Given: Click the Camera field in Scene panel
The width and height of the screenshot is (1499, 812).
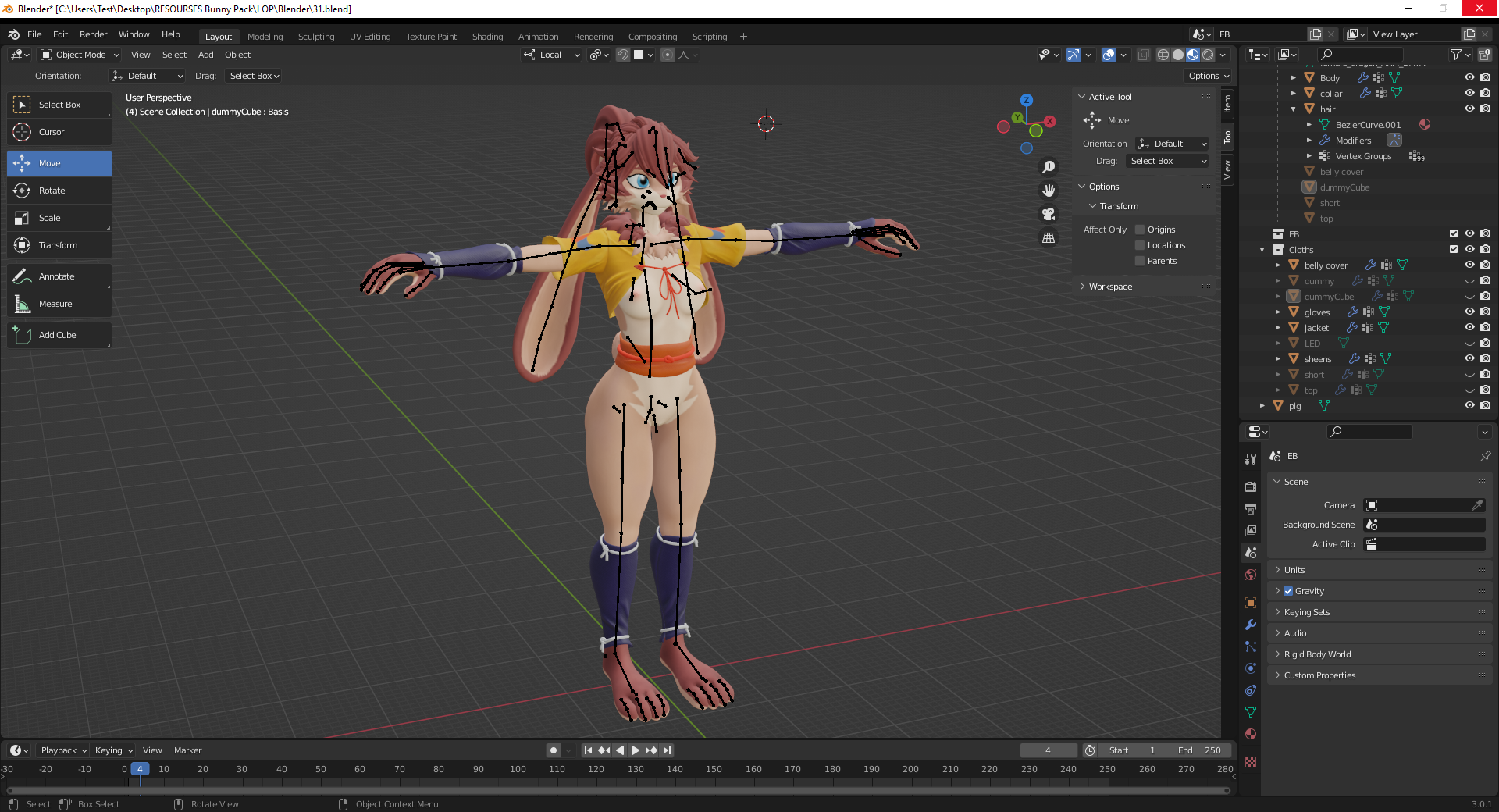Looking at the screenshot, I should 1424,505.
